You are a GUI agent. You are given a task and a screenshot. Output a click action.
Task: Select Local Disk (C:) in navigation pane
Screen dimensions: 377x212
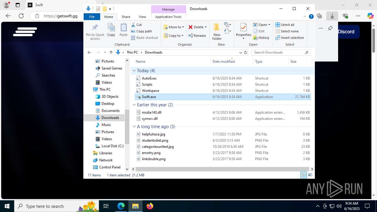click(112, 146)
